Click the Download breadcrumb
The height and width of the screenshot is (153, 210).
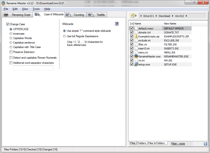(164, 16)
